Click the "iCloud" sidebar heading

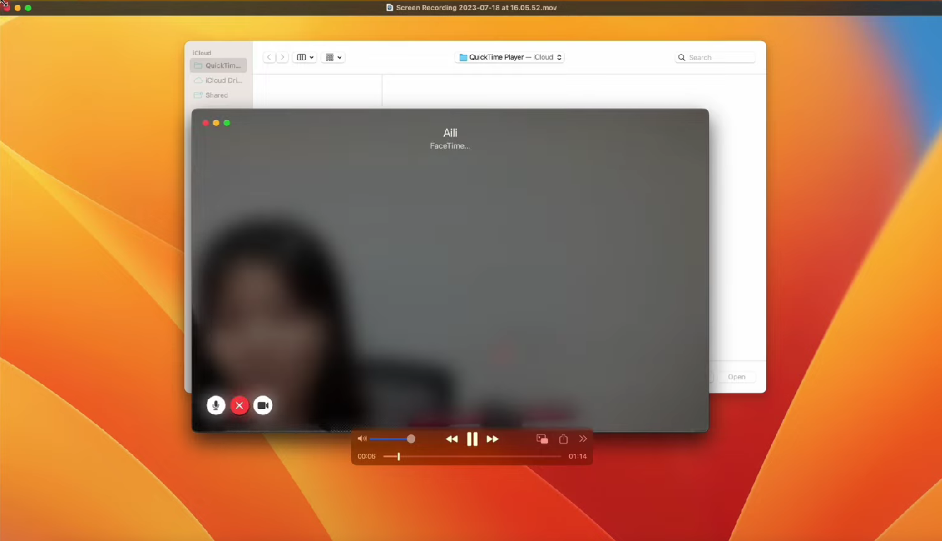202,53
